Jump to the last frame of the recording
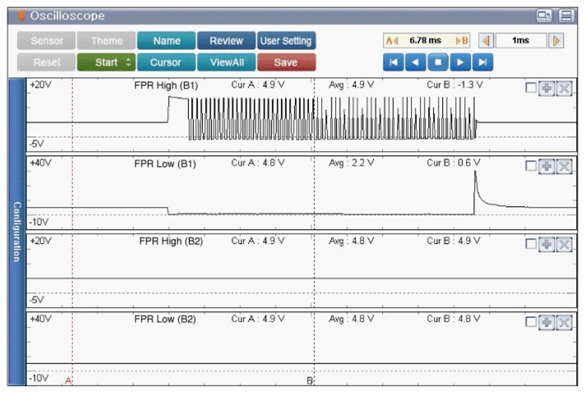 coord(482,62)
